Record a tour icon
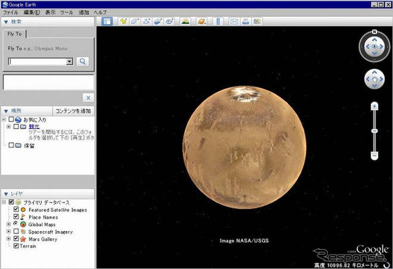 coord(169,21)
